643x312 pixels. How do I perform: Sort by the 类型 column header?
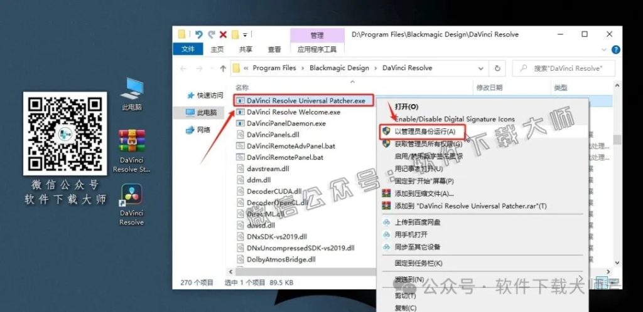(x=561, y=88)
